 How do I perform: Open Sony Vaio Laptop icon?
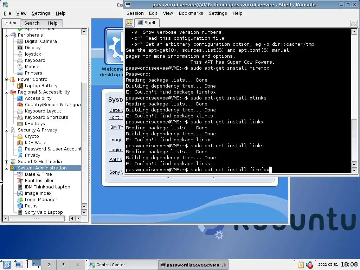pos(20,212)
